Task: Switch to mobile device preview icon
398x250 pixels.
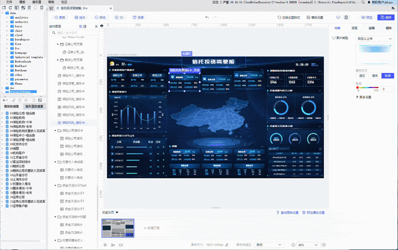Action: (x=346, y=17)
